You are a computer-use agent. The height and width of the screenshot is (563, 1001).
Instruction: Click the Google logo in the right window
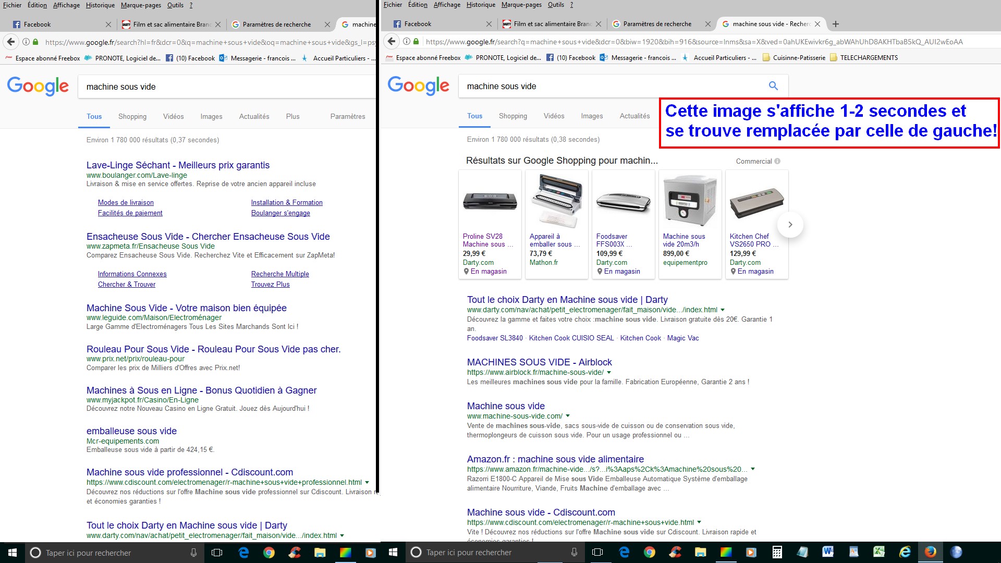418,86
